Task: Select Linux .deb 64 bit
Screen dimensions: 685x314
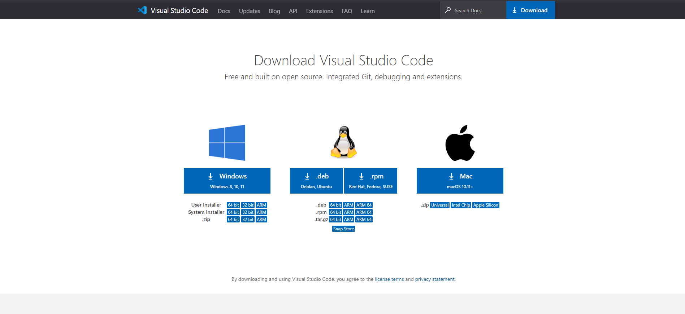Action: (336, 205)
